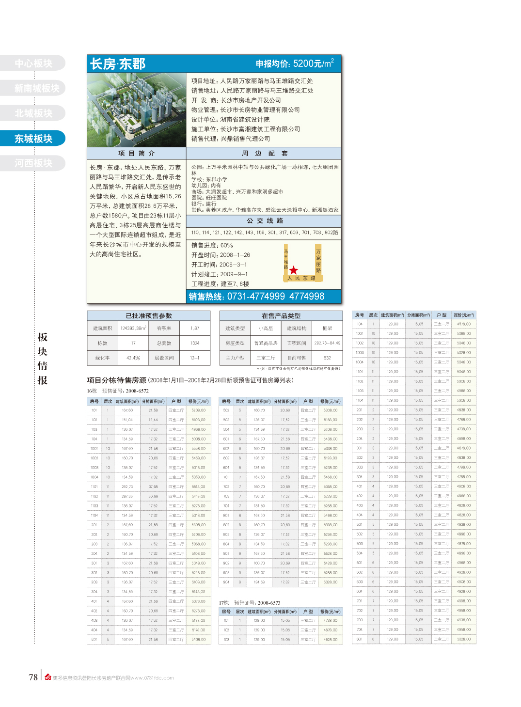Viewport: 521px width, 707px height.
Task: Click the building rendering image
Action: tap(137, 110)
